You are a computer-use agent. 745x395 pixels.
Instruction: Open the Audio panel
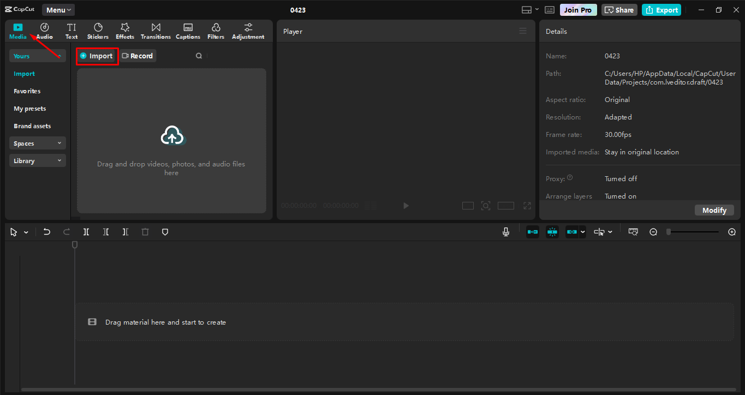tap(44, 30)
